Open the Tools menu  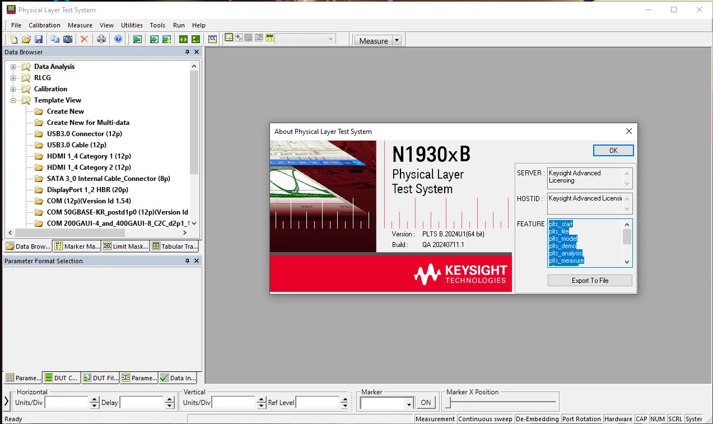157,25
